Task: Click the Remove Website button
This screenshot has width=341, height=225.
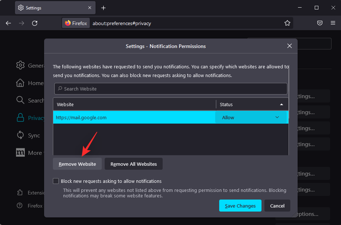Action: coord(77,164)
